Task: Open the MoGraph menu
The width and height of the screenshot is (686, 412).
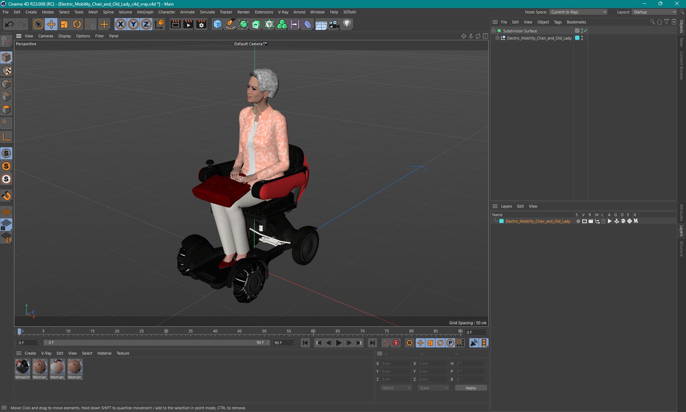Action: click(x=145, y=12)
